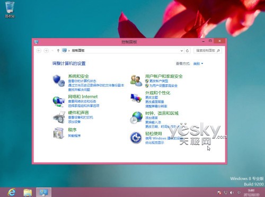Click 查看设备和打印机 link
Image resolution: width=265 pixels, height=197 pixels.
81,118
